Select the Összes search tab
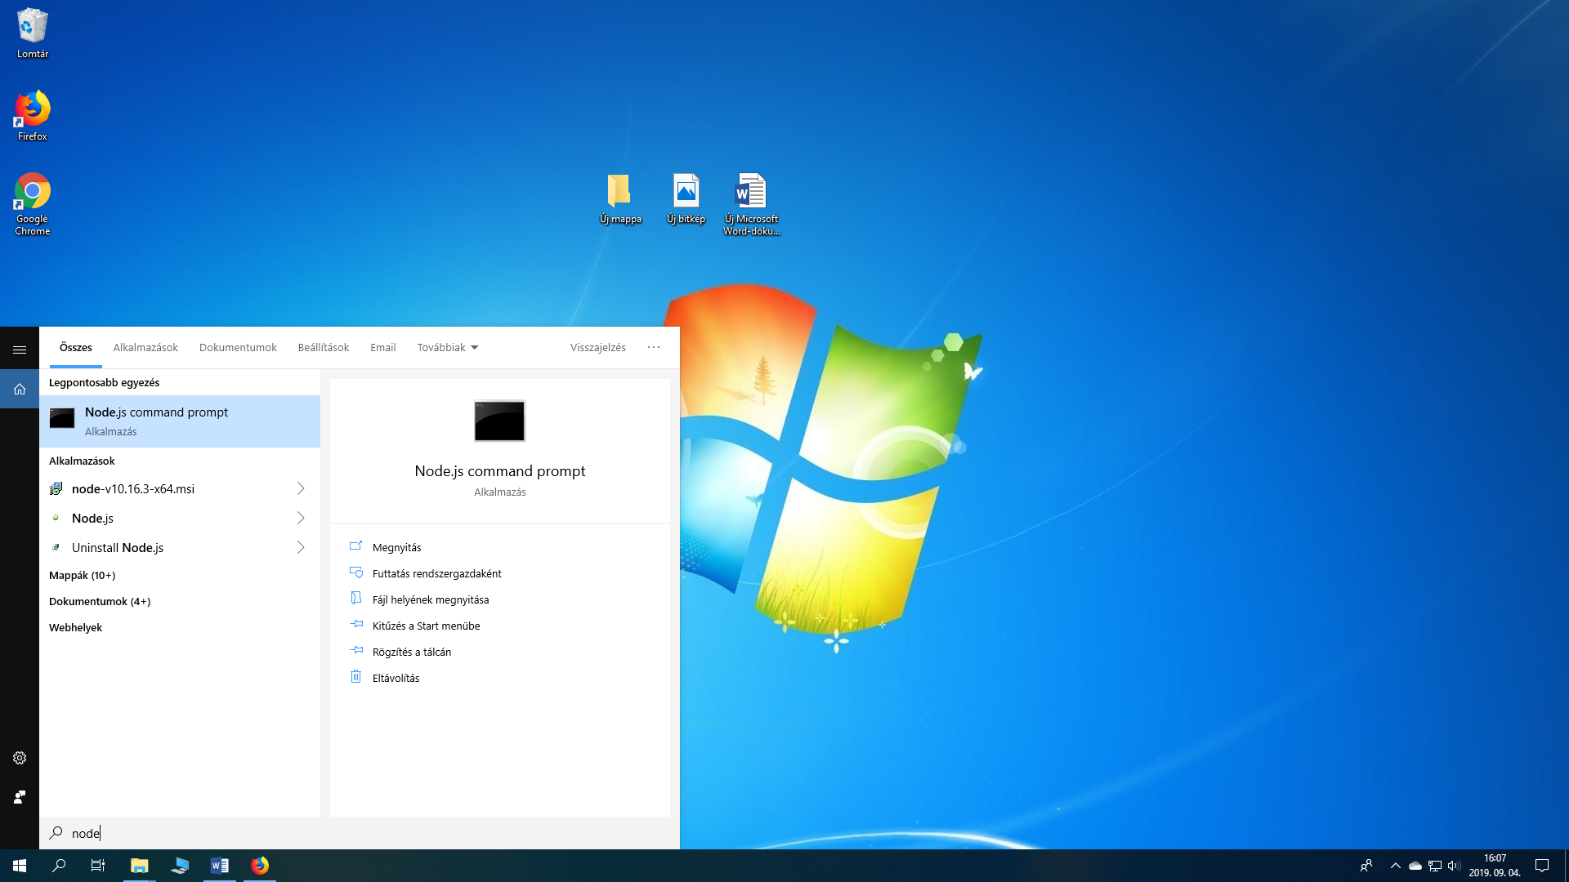Screen dimensions: 1569x882 tap(76, 348)
